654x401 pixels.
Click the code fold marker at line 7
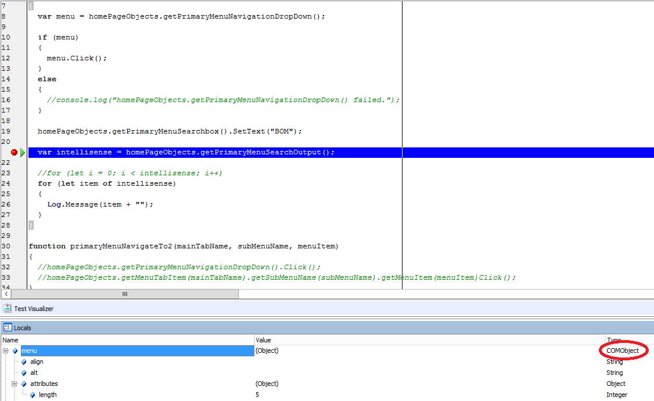(x=30, y=5)
